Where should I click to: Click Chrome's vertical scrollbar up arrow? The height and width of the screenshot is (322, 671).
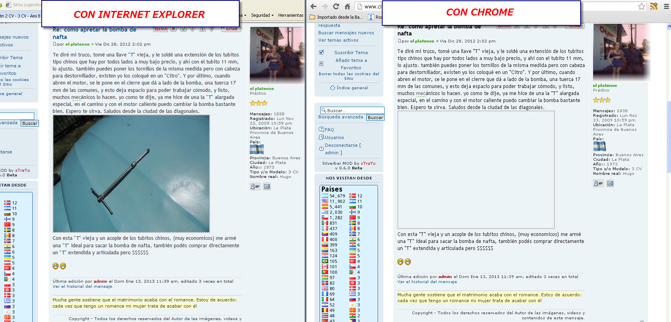669,26
